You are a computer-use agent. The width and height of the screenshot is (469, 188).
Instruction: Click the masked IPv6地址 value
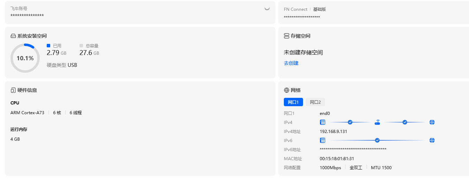tap(353, 150)
